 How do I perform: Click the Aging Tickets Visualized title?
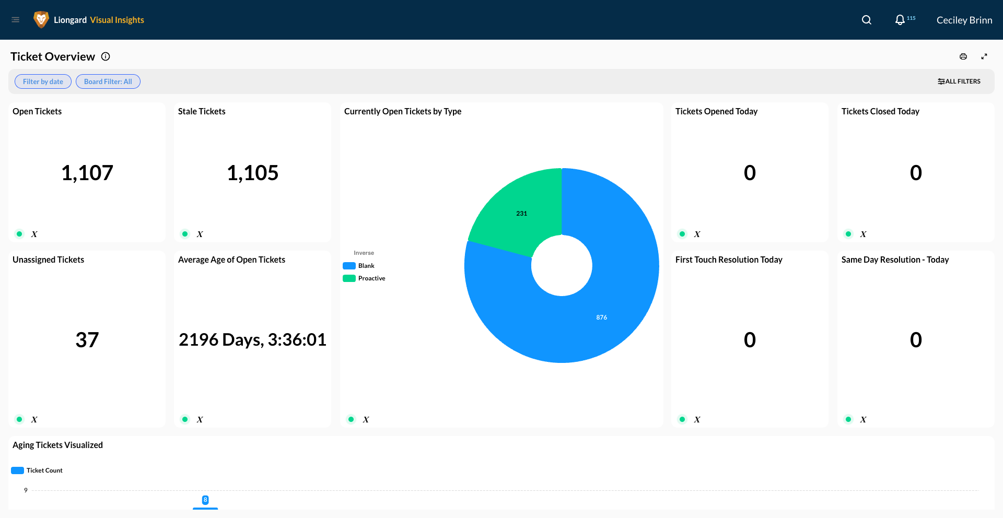point(58,445)
